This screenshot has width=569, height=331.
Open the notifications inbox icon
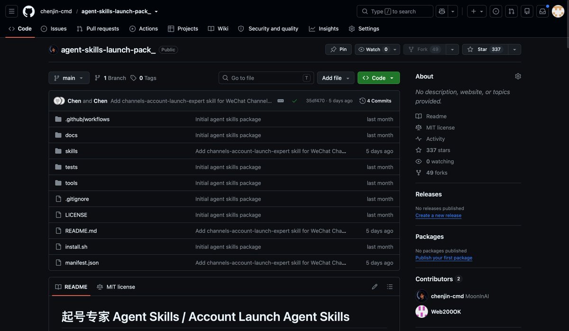542,11
